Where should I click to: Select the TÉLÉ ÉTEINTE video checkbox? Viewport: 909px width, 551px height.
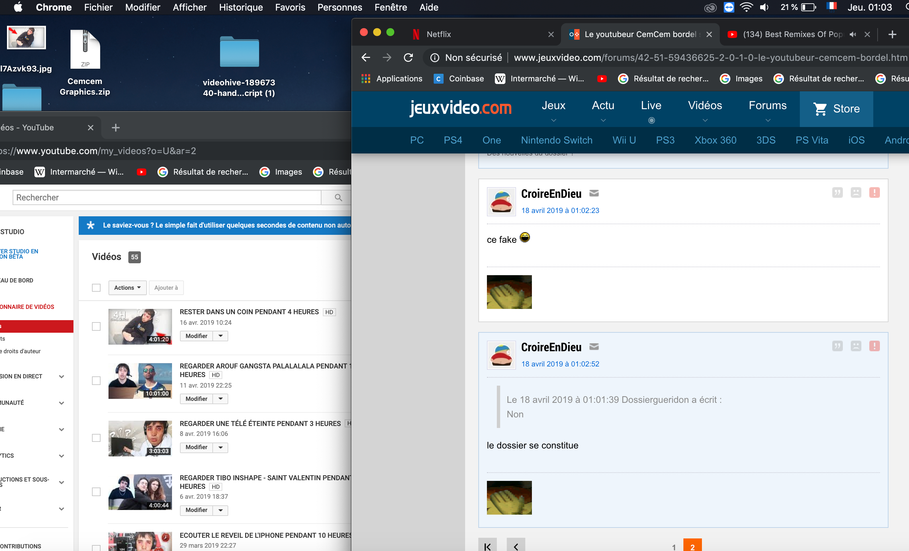96,438
